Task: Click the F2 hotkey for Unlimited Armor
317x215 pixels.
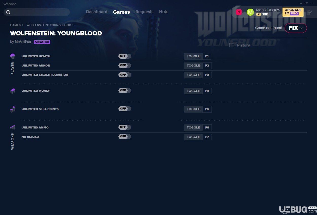Action: tap(207, 66)
